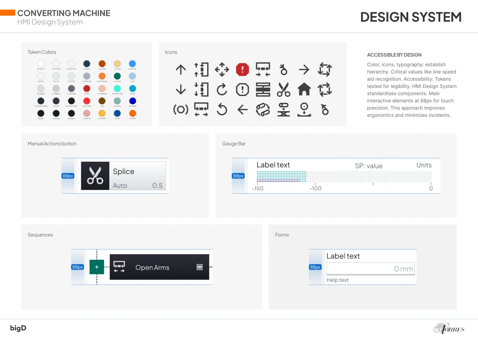Viewport: 478px width, 338px height.
Task: Click the counterclockwise rotate icon
Action: [x=222, y=109]
